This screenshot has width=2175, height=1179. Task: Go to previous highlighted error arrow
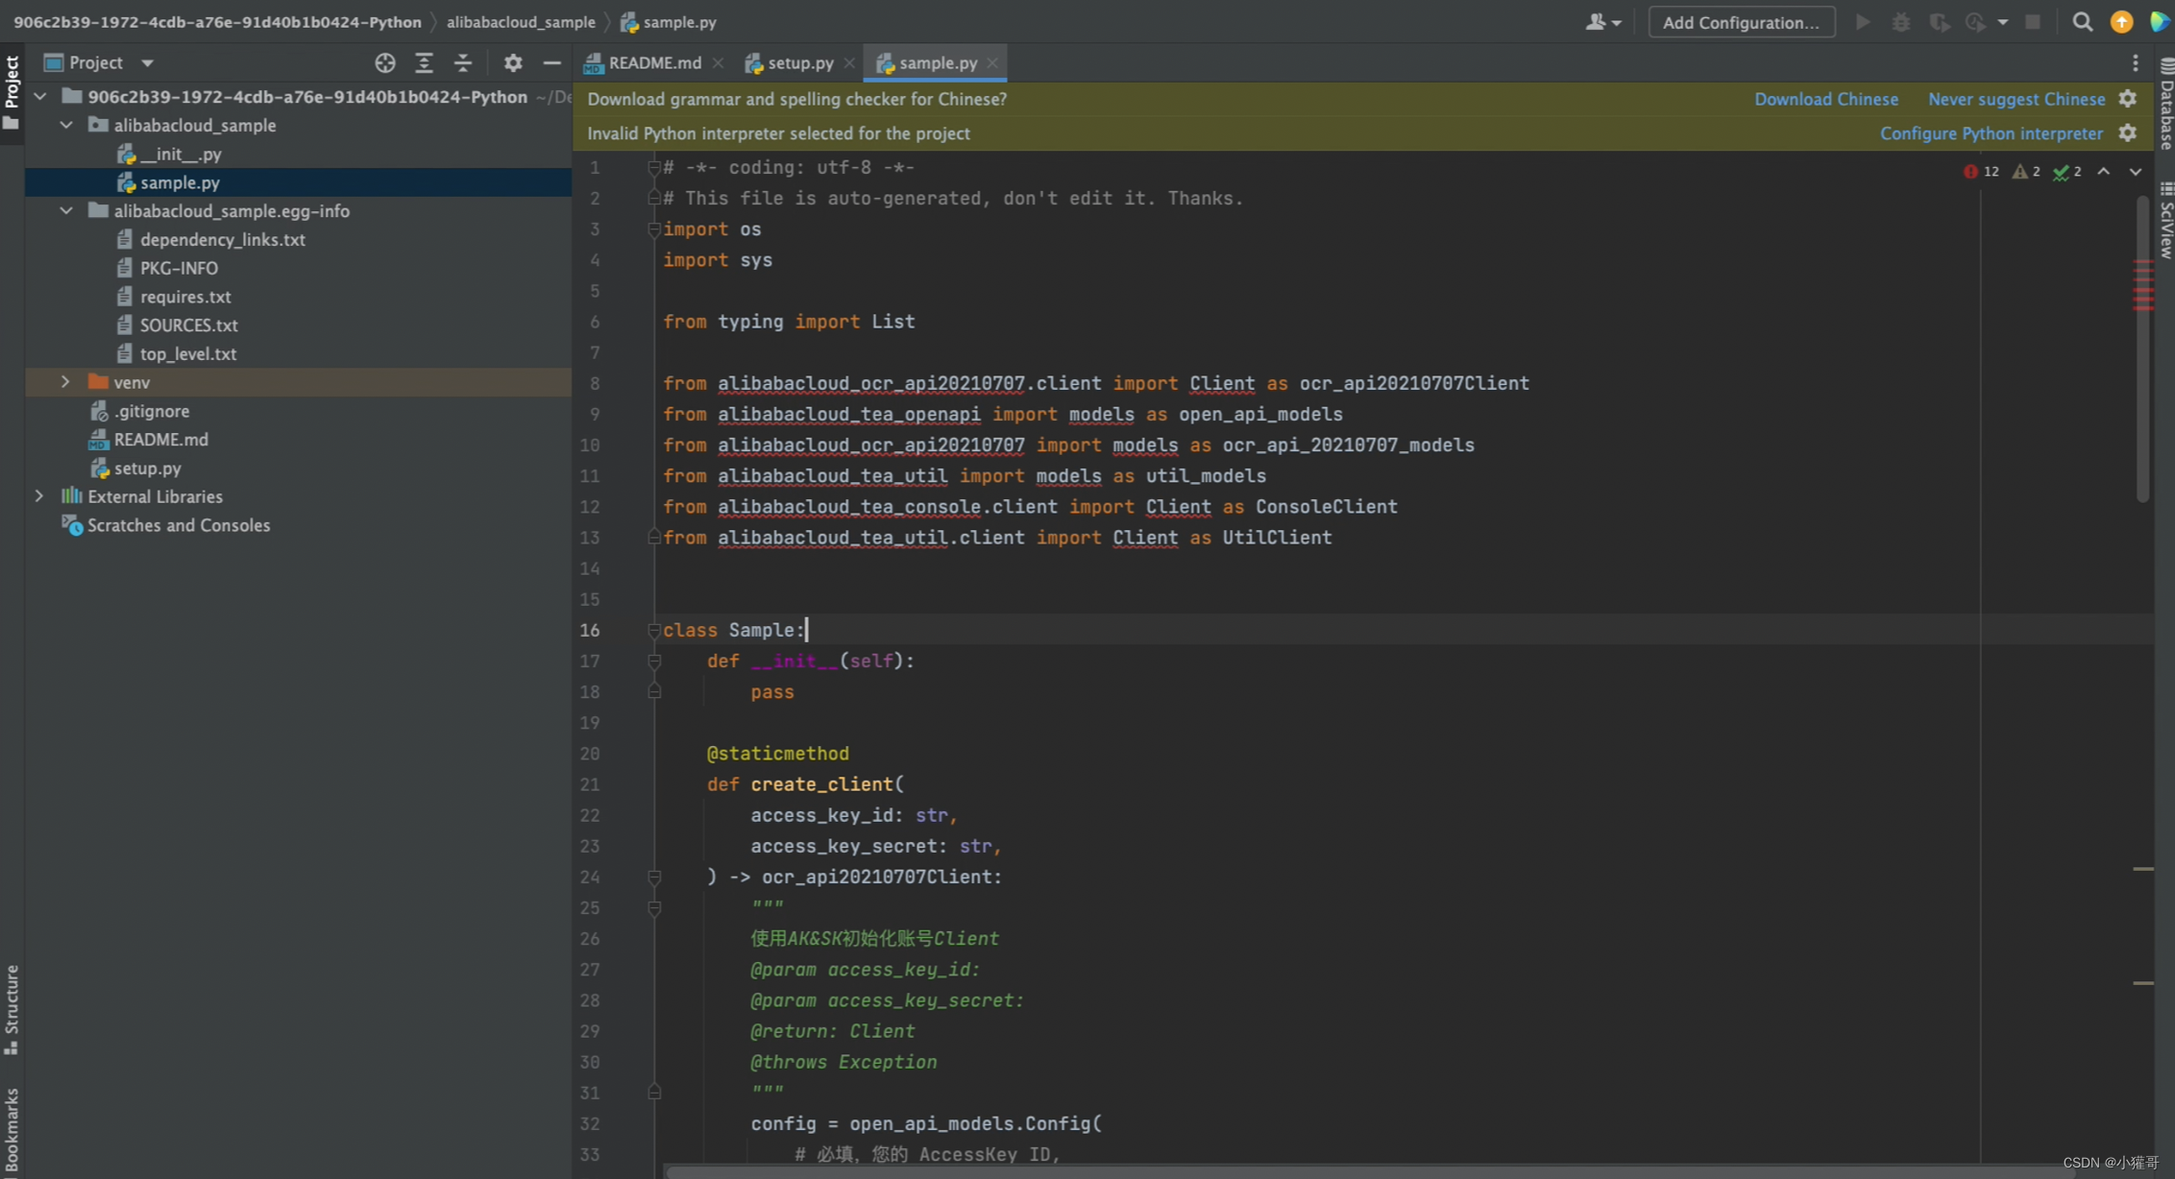click(x=2104, y=171)
